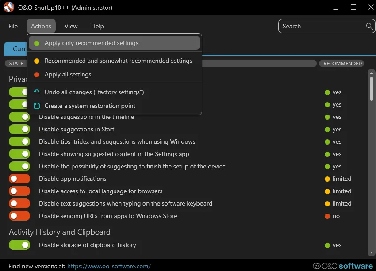Enable Disable access to local language for browsers
The height and width of the screenshot is (271, 376).
(x=19, y=191)
